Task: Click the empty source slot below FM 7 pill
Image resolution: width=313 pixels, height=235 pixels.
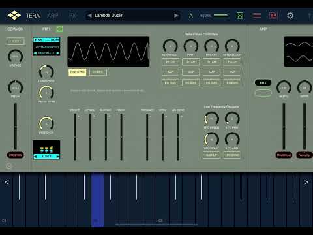Action: tap(263, 93)
